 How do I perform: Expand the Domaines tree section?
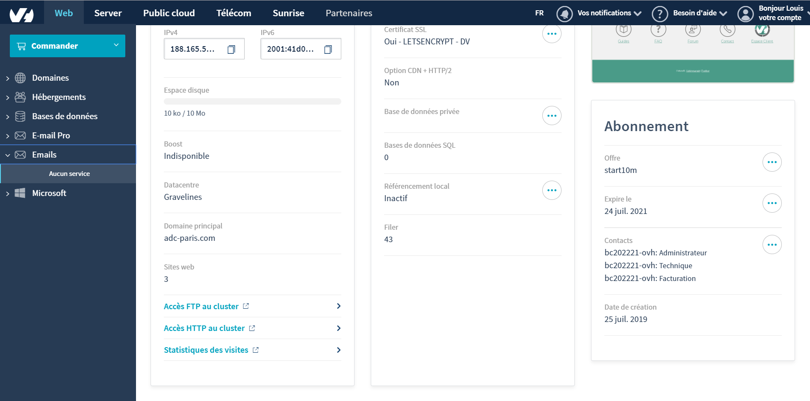click(x=8, y=78)
